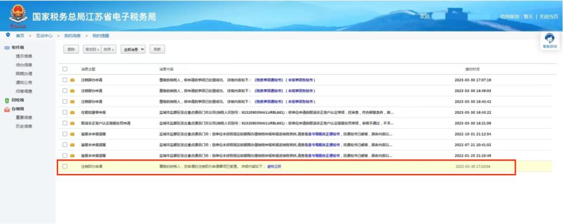Viewport: 563px width, 224px height.
Task: Tick checkbox for the 16:48:42 注销即办申请 message
Action: 65,101
